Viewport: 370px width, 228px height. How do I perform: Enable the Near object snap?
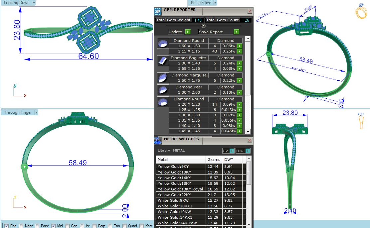[21, 226]
